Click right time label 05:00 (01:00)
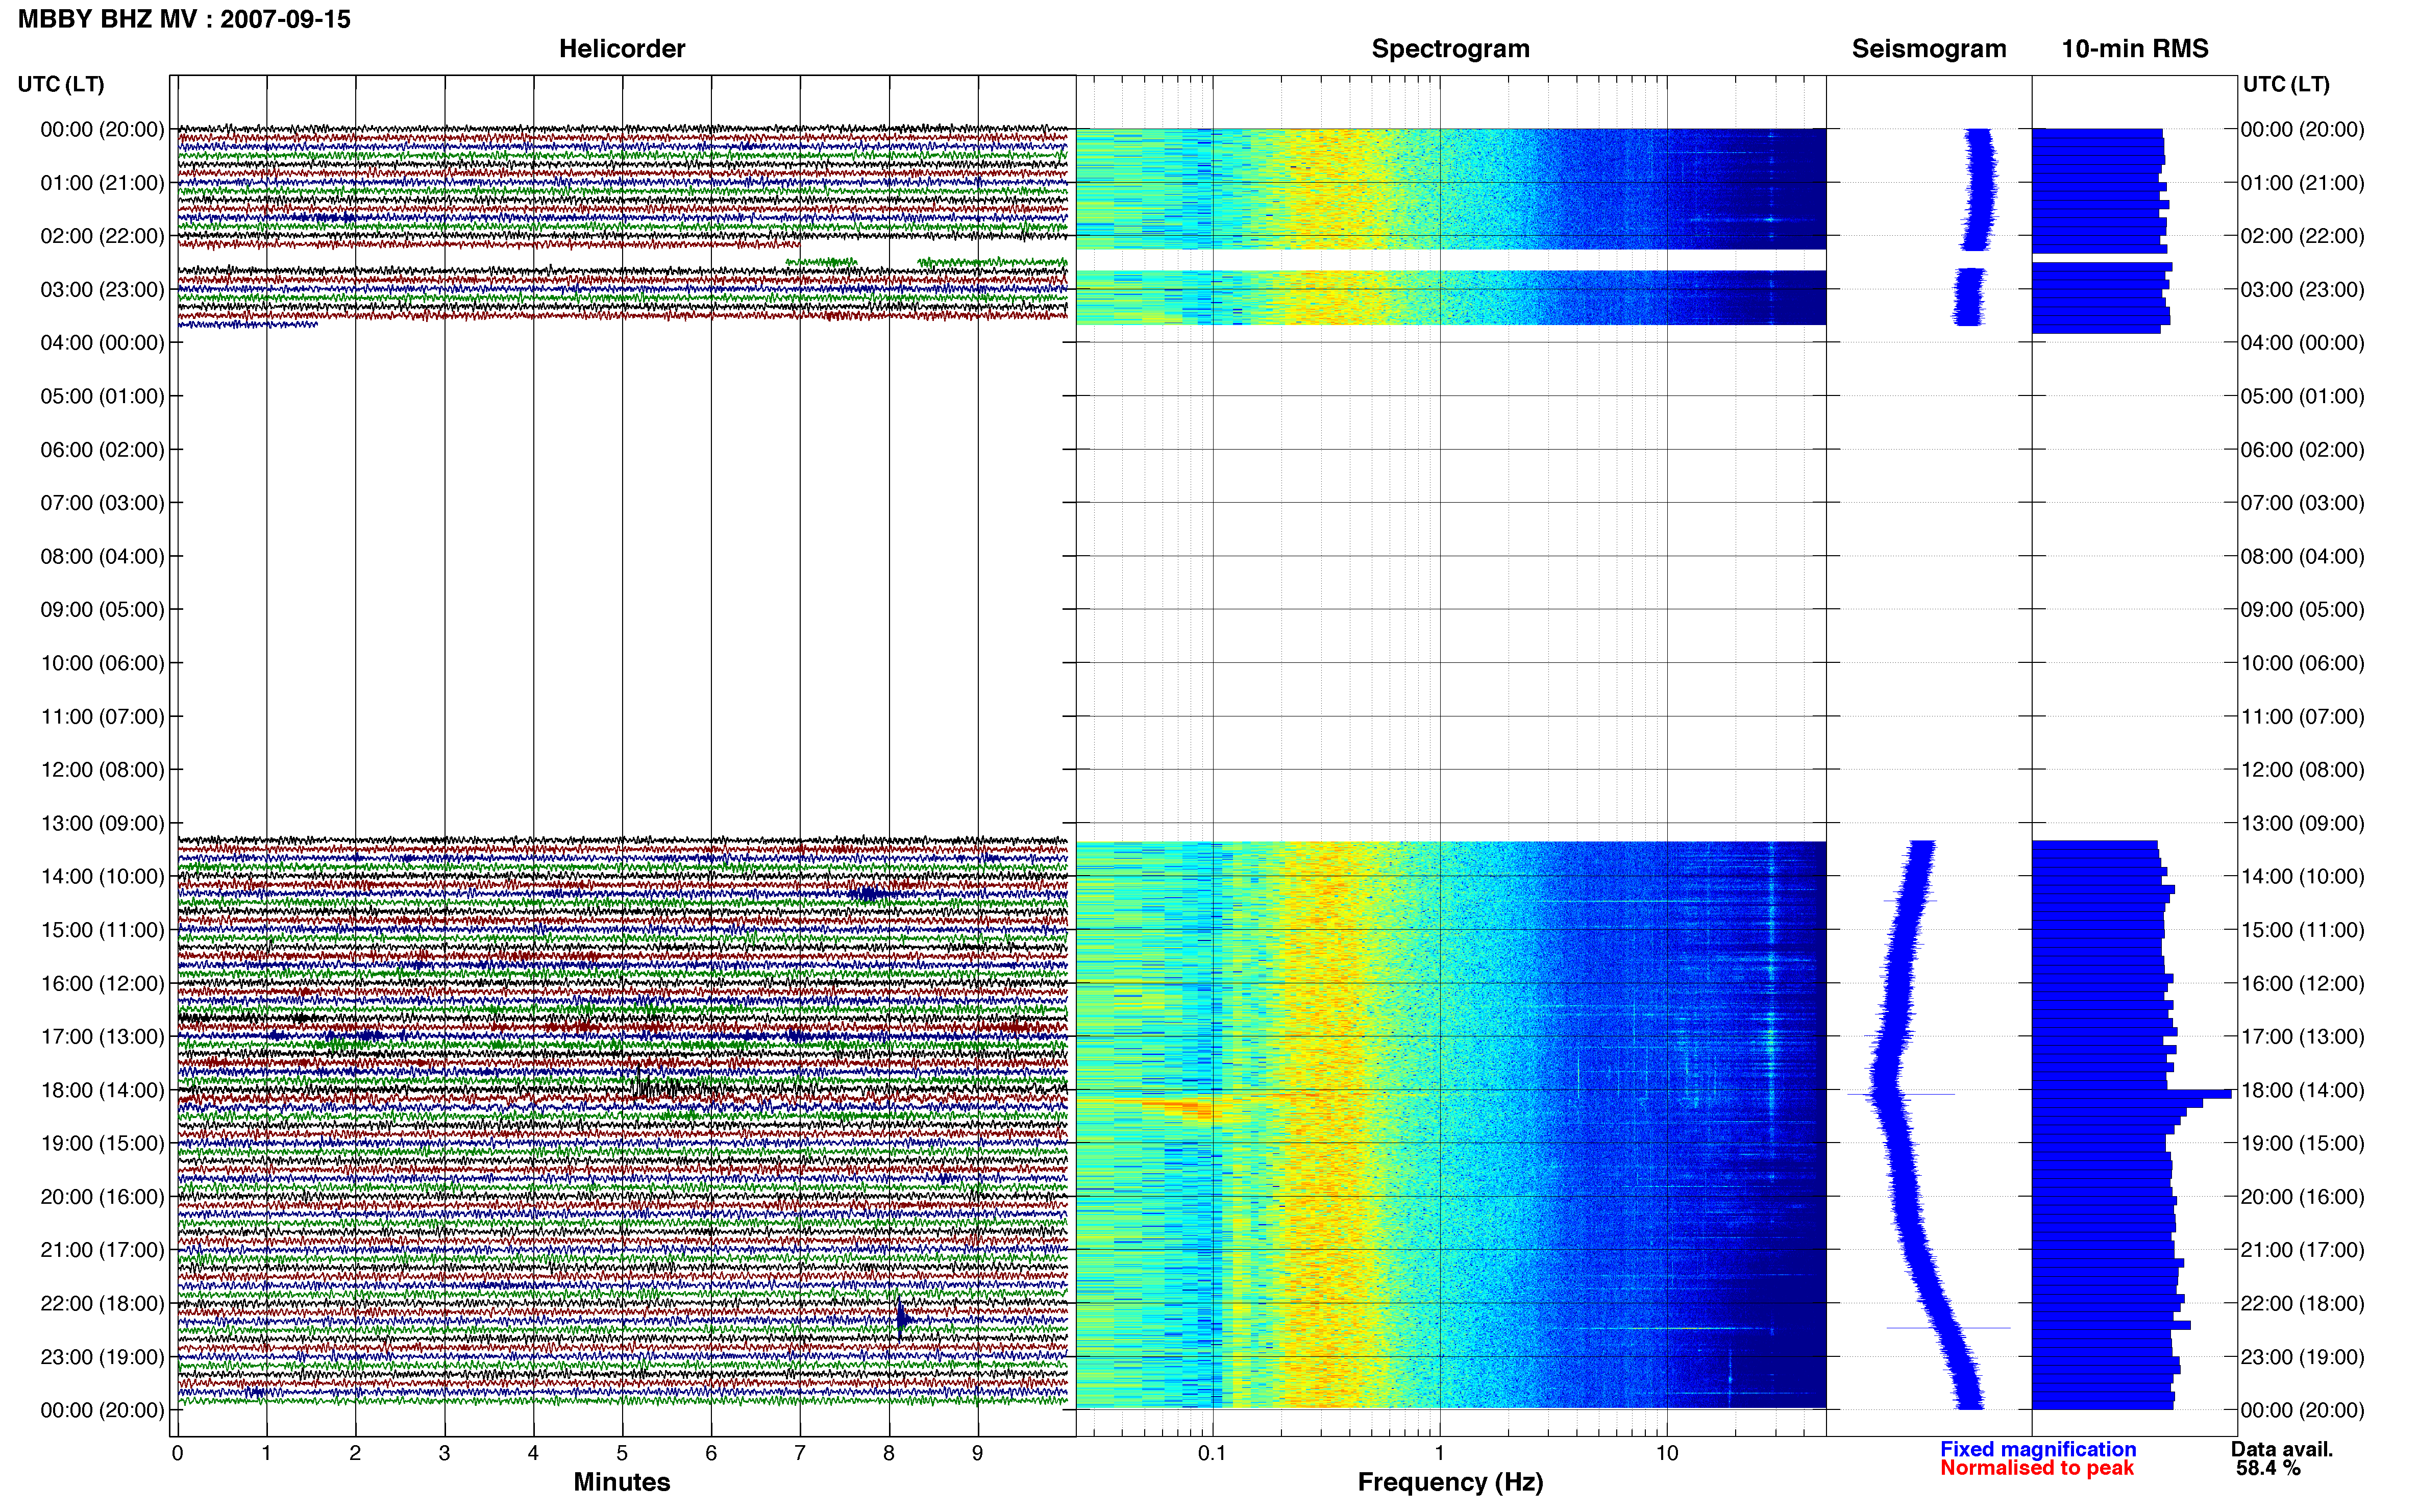The width and height of the screenshot is (2419, 1512). tap(2302, 396)
